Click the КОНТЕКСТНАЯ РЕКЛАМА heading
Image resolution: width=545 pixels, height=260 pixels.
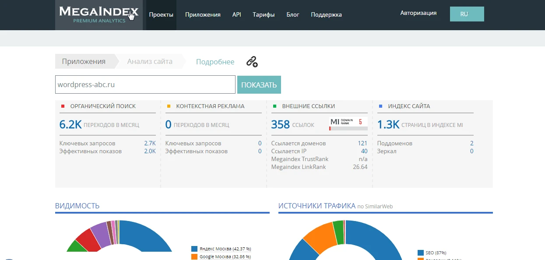[x=210, y=106]
